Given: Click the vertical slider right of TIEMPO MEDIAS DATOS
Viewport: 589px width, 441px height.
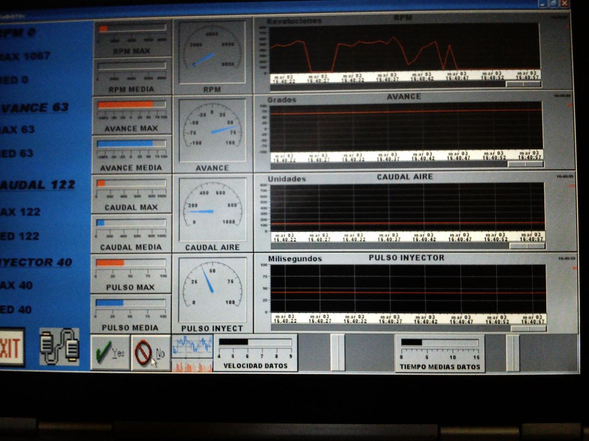Looking at the screenshot, I should pos(513,353).
